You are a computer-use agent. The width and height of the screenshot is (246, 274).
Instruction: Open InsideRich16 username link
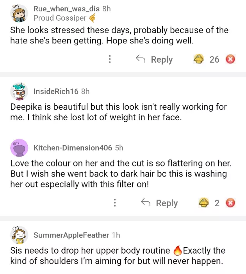tap(56, 91)
